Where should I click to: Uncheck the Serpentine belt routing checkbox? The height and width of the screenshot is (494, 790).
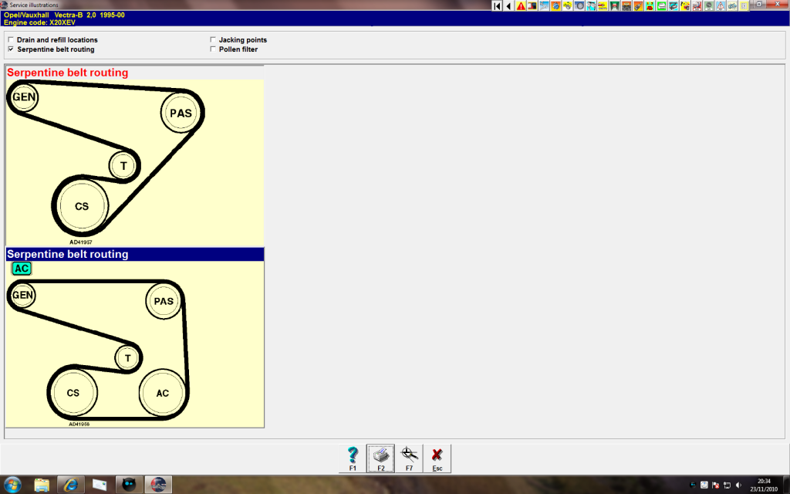tap(10, 49)
